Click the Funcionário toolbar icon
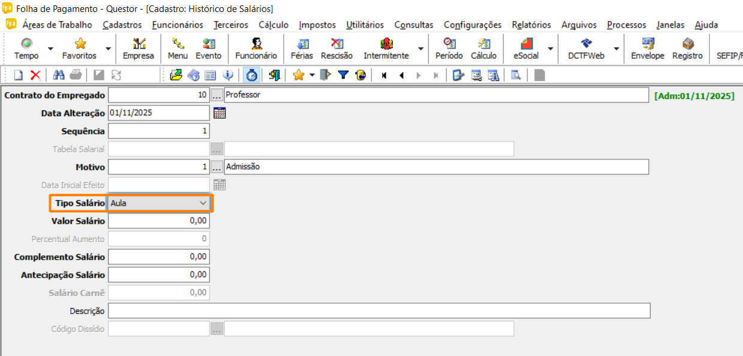Screen dimensions: 743x356 coord(256,49)
